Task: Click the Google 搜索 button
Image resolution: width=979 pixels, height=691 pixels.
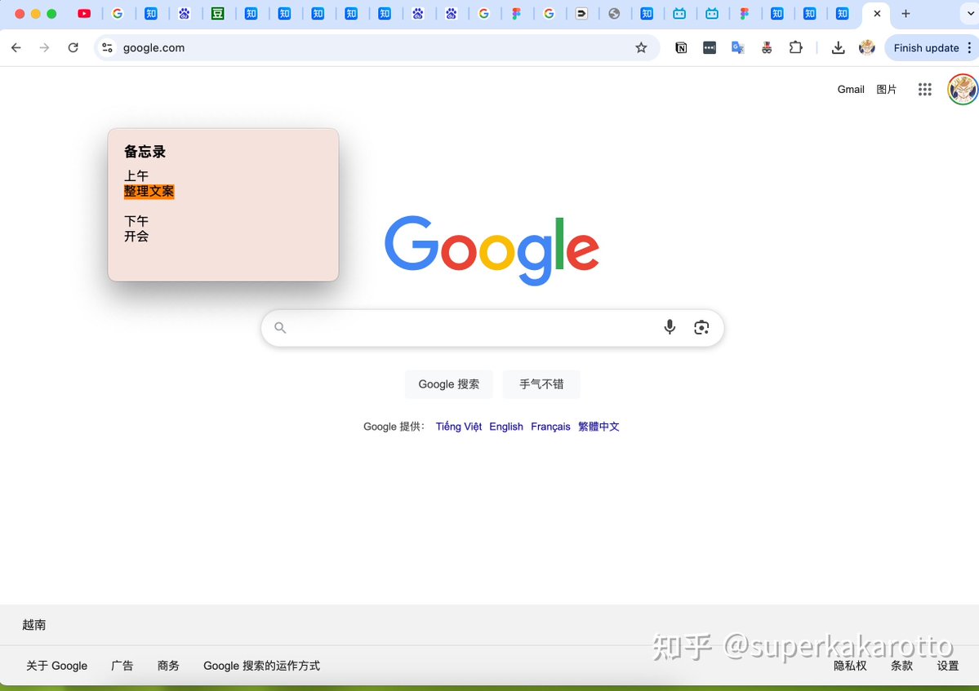Action: [x=449, y=384]
